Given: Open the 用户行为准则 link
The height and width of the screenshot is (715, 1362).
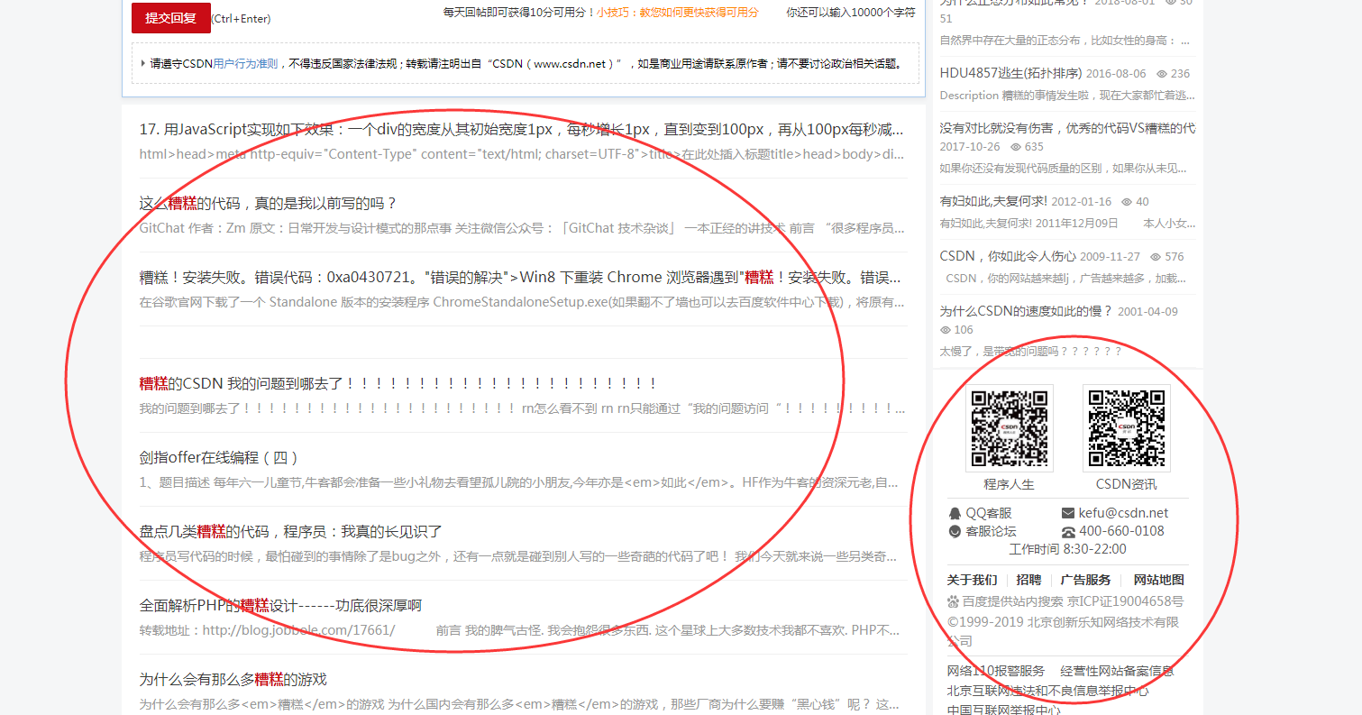Looking at the screenshot, I should tap(245, 64).
